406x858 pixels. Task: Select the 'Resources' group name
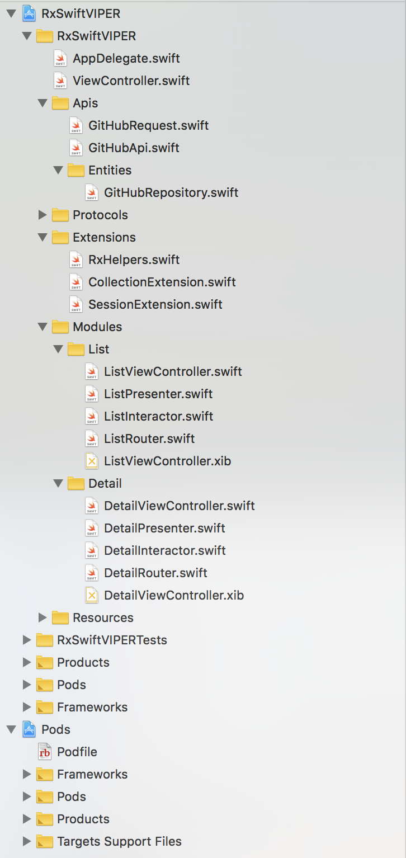(x=103, y=617)
